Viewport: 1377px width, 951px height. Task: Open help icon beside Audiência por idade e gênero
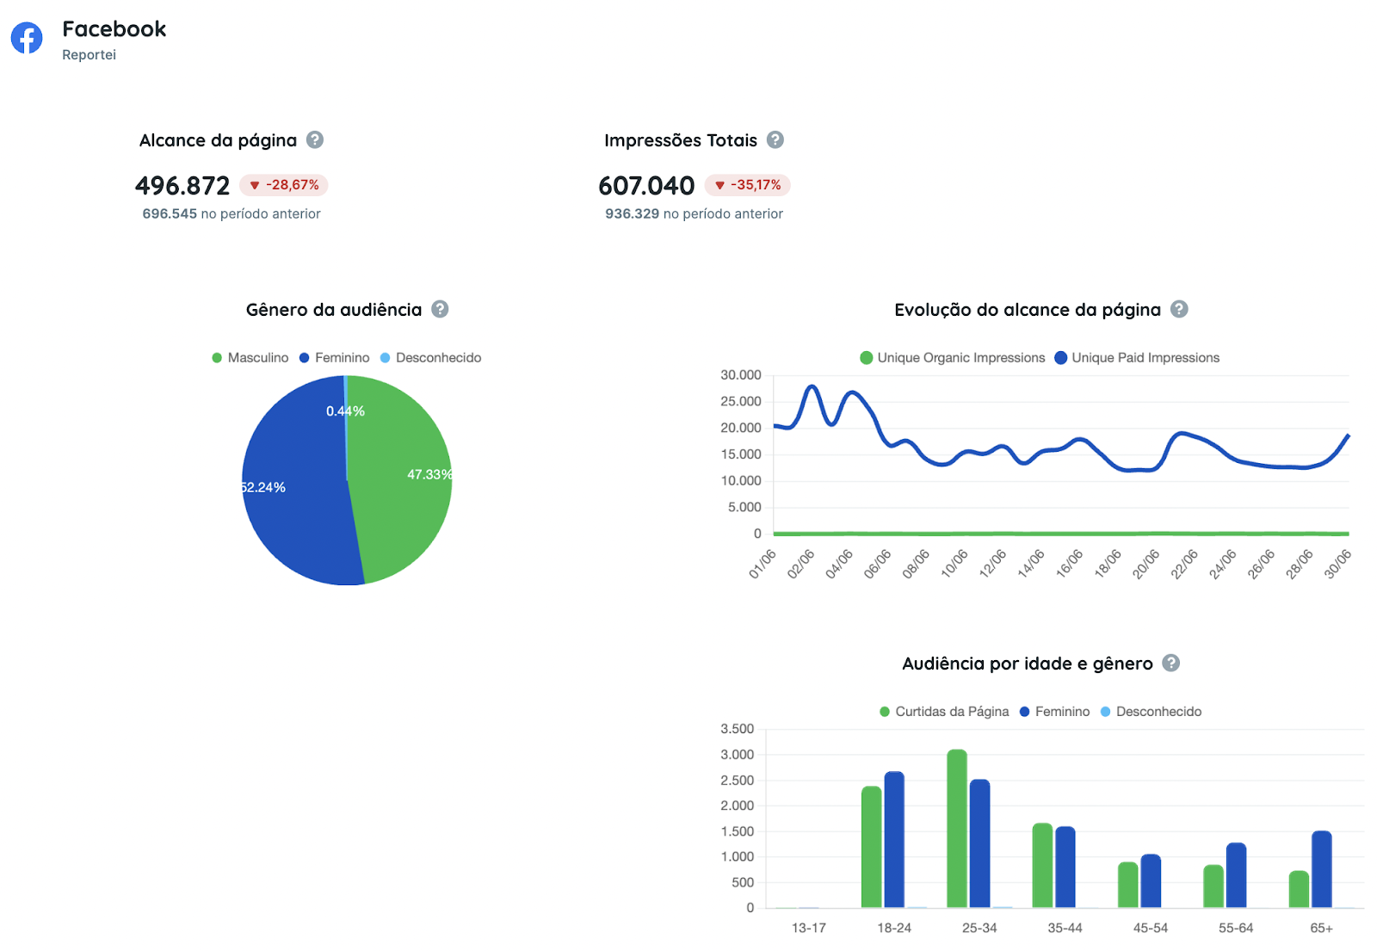point(1170,663)
